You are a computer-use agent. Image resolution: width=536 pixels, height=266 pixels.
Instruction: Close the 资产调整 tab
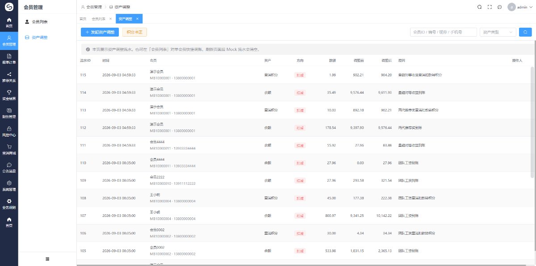(138, 19)
